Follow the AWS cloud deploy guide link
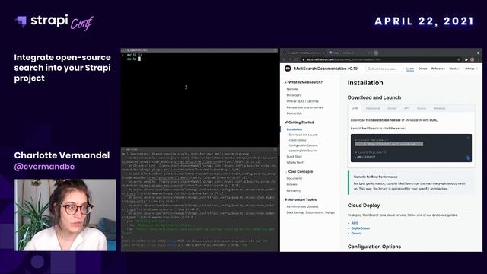Image resolution: width=487 pixels, height=274 pixels. click(x=355, y=223)
